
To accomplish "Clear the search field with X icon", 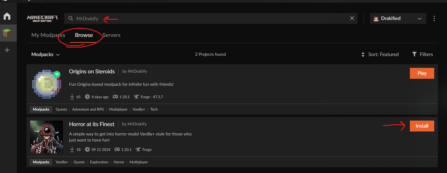I will 352,18.
